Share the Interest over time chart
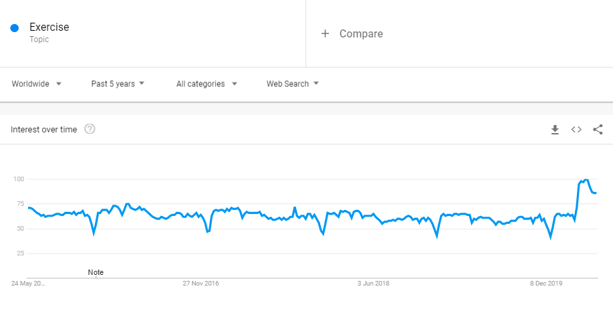The image size is (613, 323). pos(598,130)
